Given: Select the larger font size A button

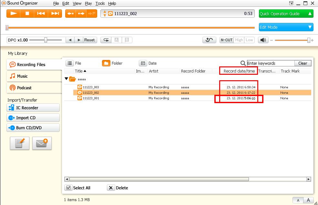Looking at the screenshot, I should coord(308,200).
